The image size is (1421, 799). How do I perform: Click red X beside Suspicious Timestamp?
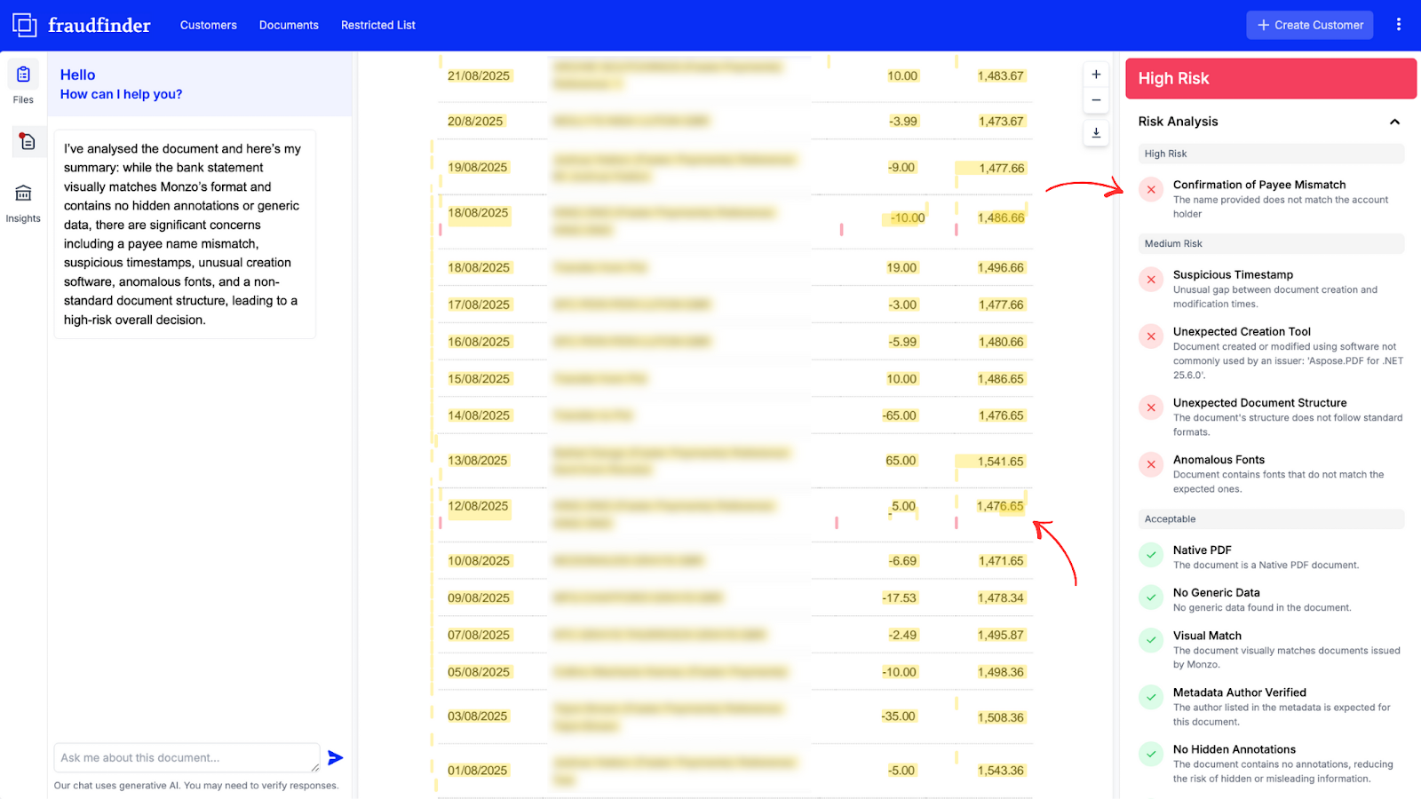[x=1151, y=280]
